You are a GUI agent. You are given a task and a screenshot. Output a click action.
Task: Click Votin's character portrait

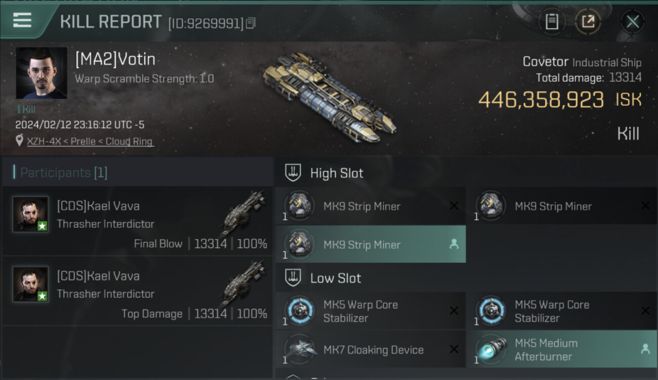click(x=42, y=73)
